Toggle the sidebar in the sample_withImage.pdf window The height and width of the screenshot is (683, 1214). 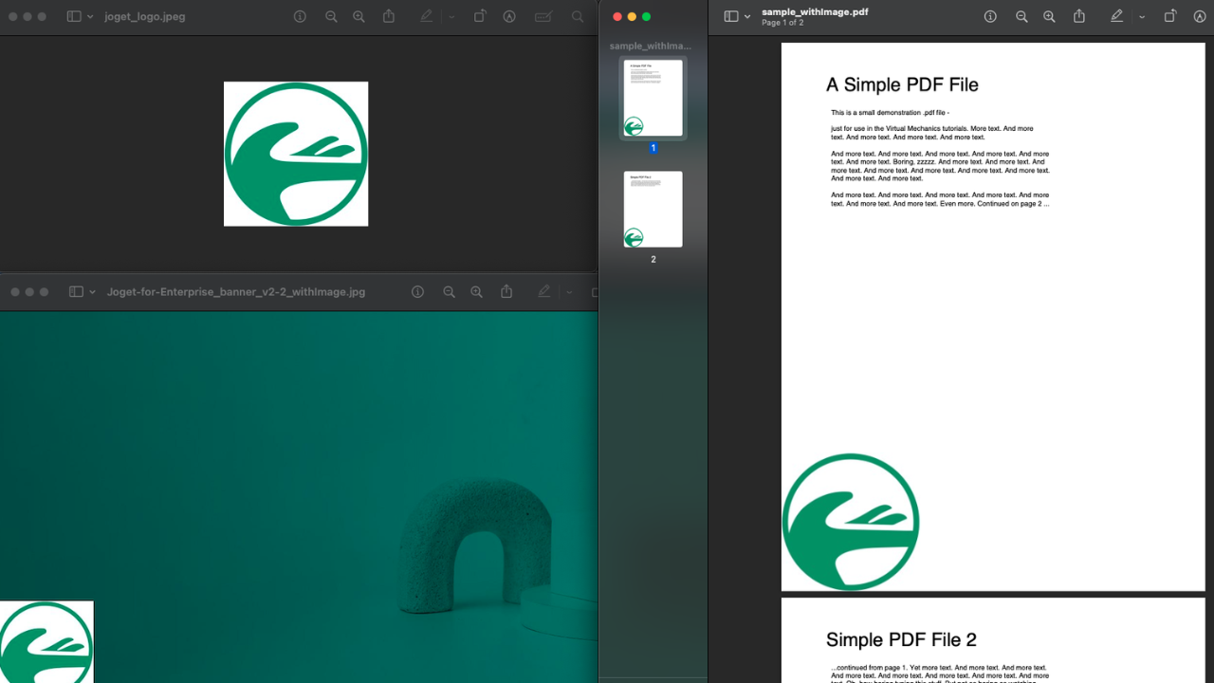[x=730, y=16]
